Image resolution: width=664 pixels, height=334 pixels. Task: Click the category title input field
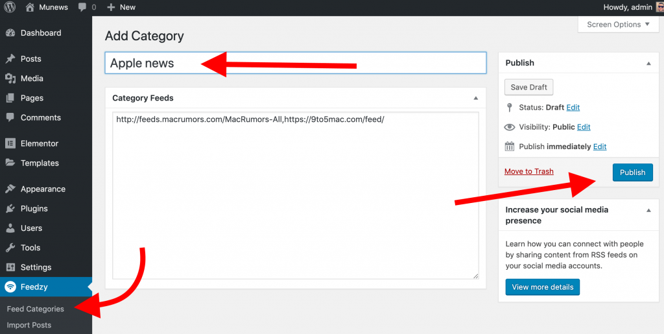pos(295,63)
